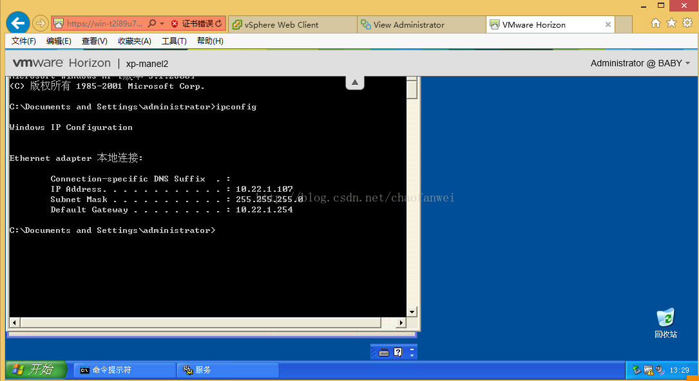Refresh the page with the reload icon
This screenshot has width=699, height=381.
click(218, 23)
